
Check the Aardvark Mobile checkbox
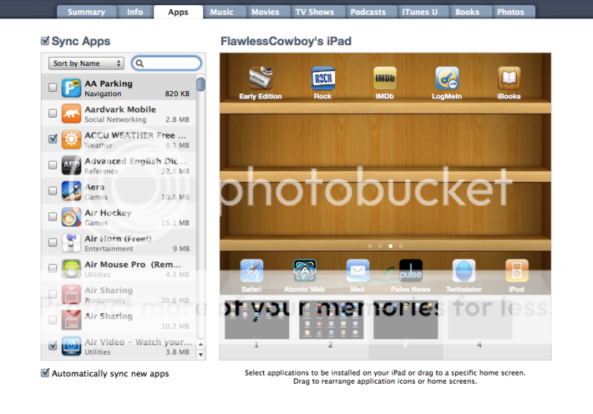click(53, 113)
